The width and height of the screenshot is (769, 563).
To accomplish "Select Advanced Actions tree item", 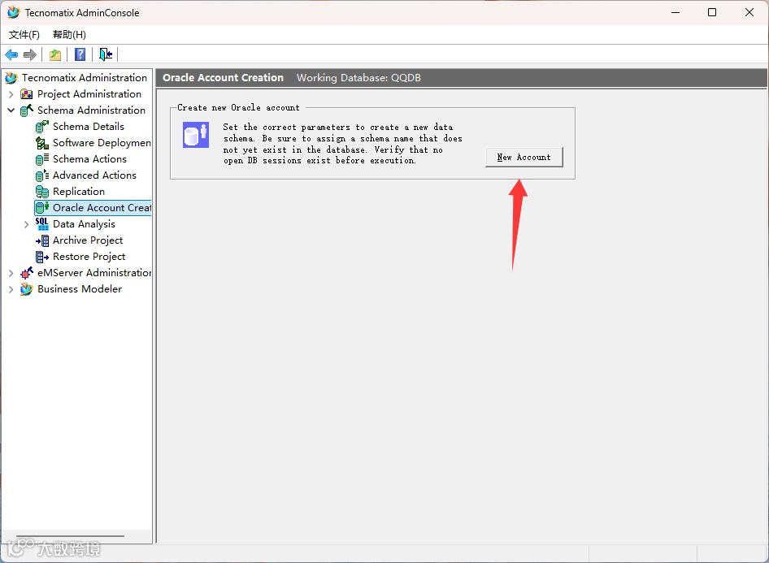I will (x=94, y=175).
